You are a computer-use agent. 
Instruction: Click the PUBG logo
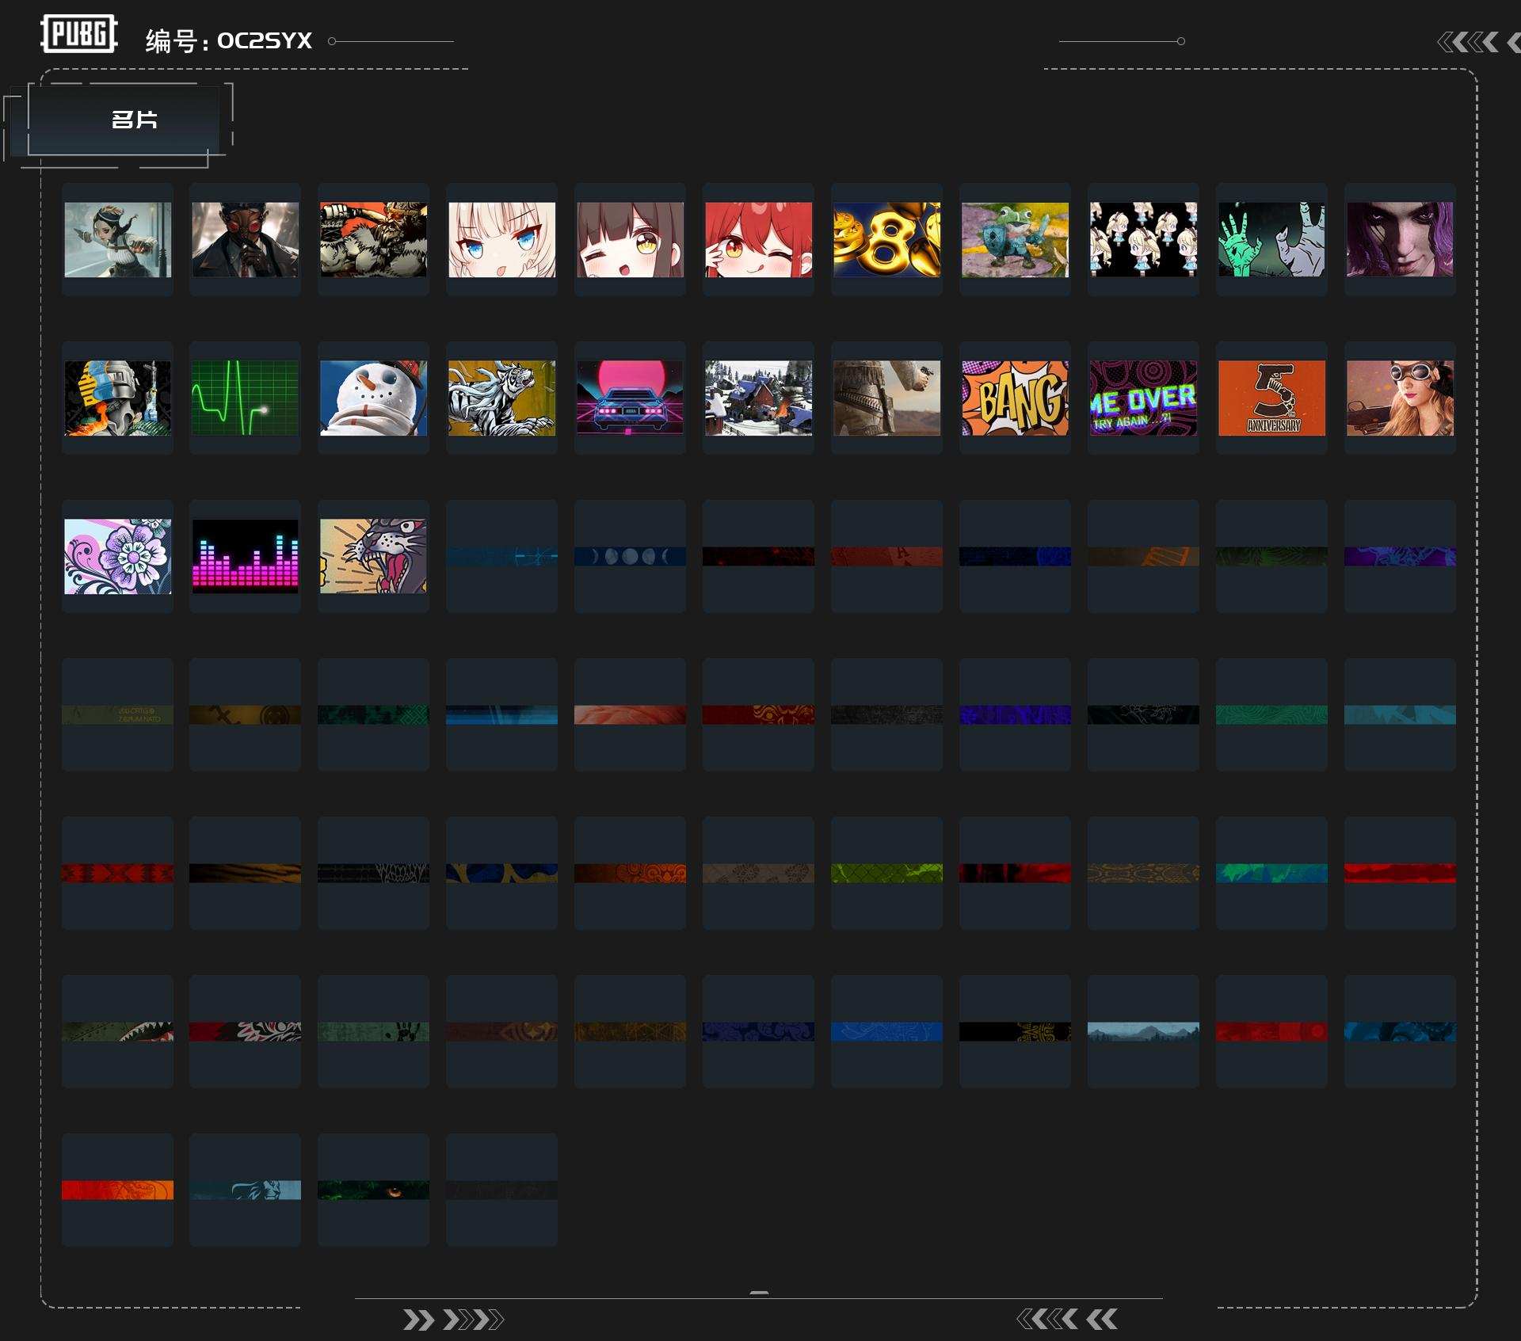click(79, 34)
